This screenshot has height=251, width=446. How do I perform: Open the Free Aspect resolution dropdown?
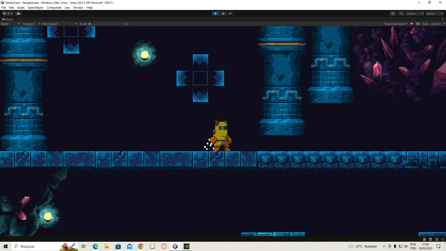59,24
